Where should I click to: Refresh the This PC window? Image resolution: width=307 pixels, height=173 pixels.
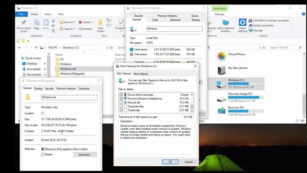click(264, 48)
